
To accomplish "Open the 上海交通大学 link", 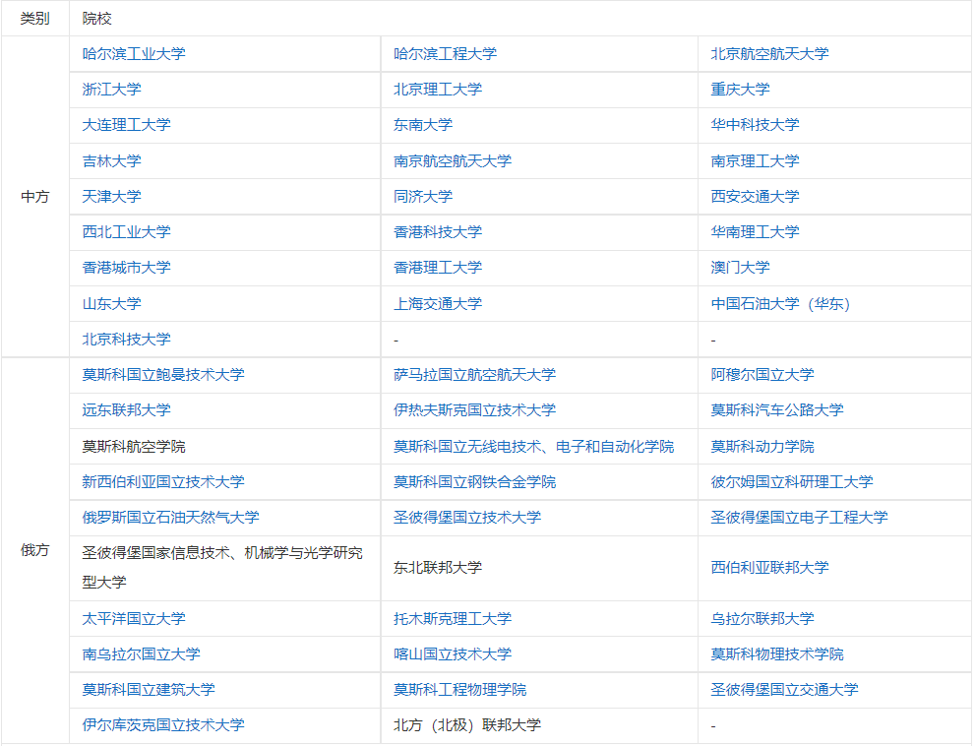I will click(x=438, y=304).
